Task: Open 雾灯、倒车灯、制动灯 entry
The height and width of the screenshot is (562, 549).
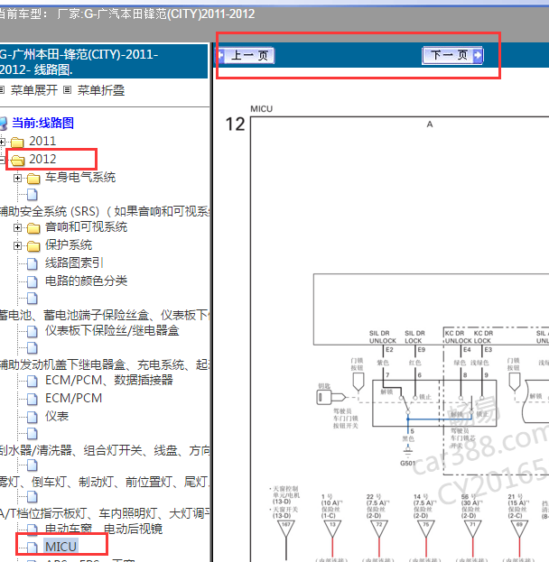Action: click(105, 482)
